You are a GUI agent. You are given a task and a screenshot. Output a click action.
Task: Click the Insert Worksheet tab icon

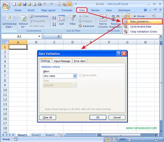(61, 135)
